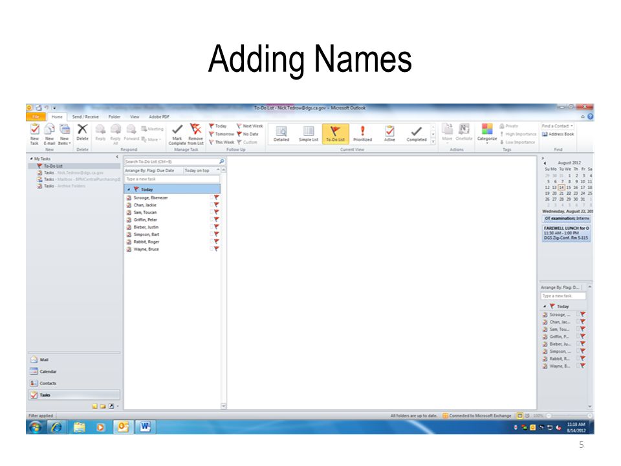This screenshot has height=466, width=621.
Task: Collapse Today group in To-Do bar
Action: (545, 306)
